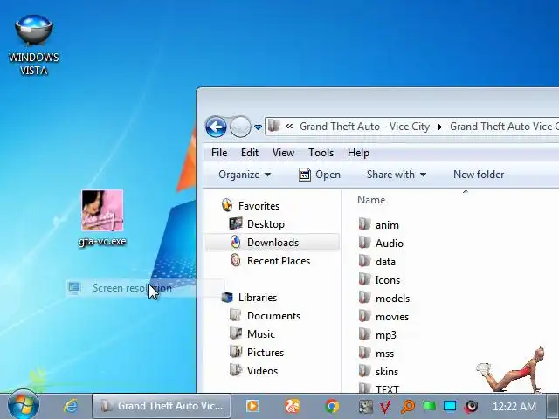The width and height of the screenshot is (559, 419).
Task: Click the Grand Theft Auto Vice breadcrumb segment
Action: [x=504, y=127]
